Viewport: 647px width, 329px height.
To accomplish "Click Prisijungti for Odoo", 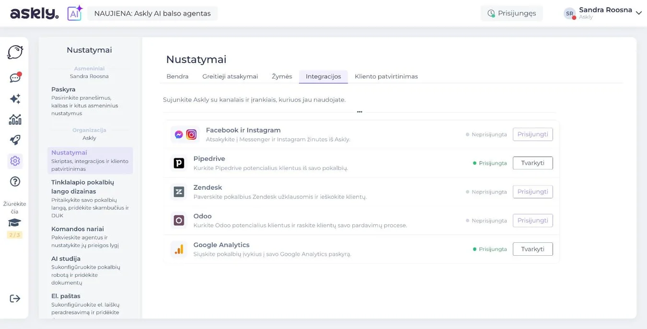I will 532,221.
